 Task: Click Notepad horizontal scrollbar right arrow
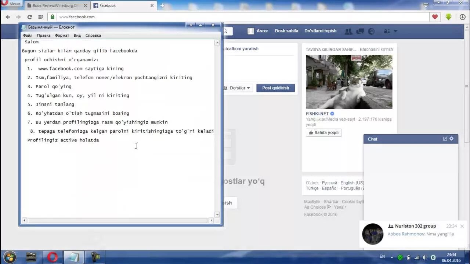click(x=211, y=220)
